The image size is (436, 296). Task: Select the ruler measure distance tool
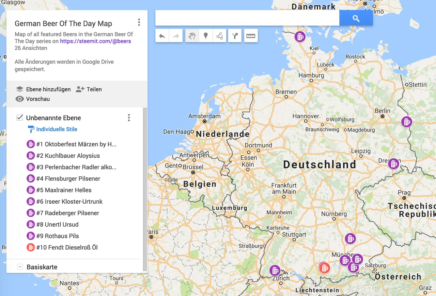(251, 36)
